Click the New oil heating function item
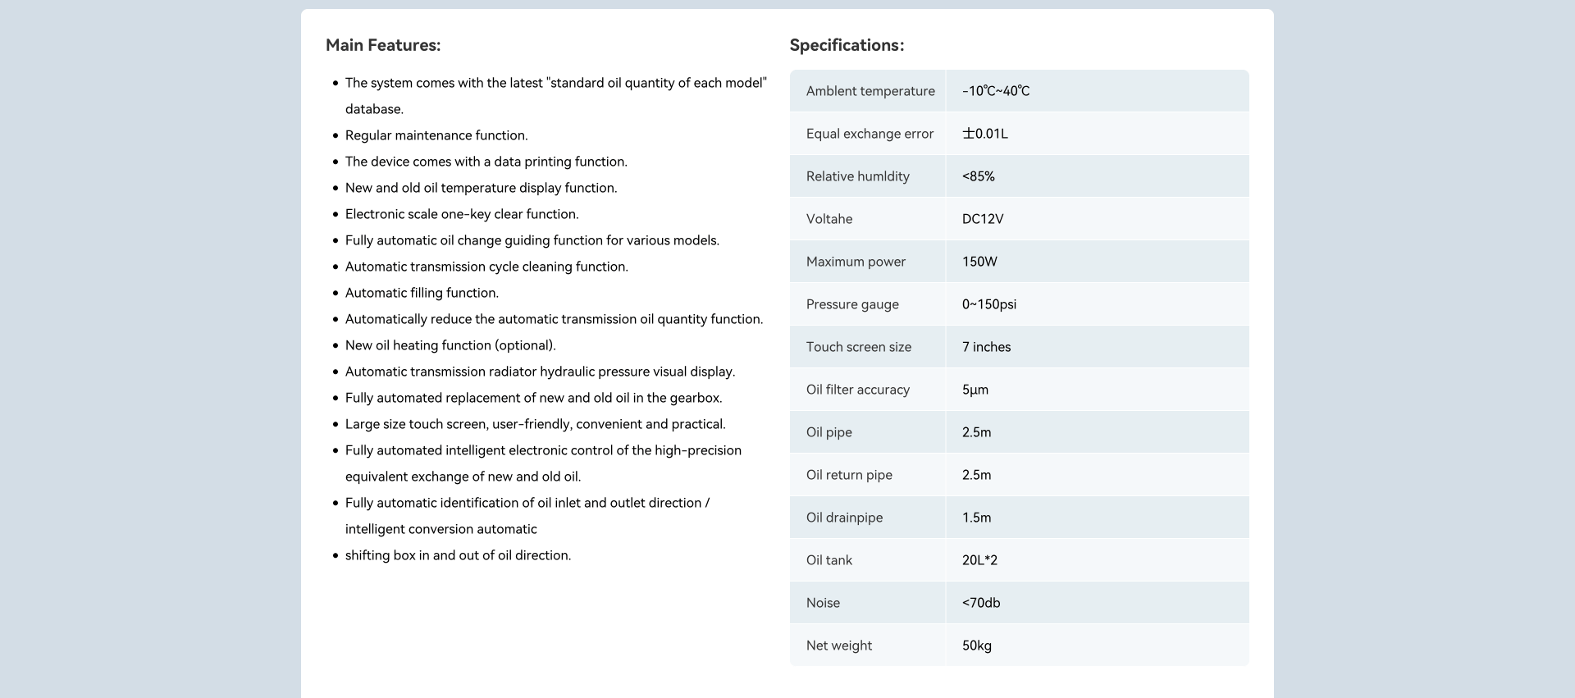Screen dimensions: 1575x698 coord(450,345)
